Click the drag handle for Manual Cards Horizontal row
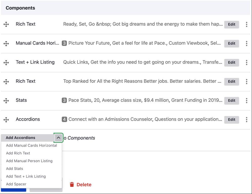The image size is (252, 194). pos(6,43)
